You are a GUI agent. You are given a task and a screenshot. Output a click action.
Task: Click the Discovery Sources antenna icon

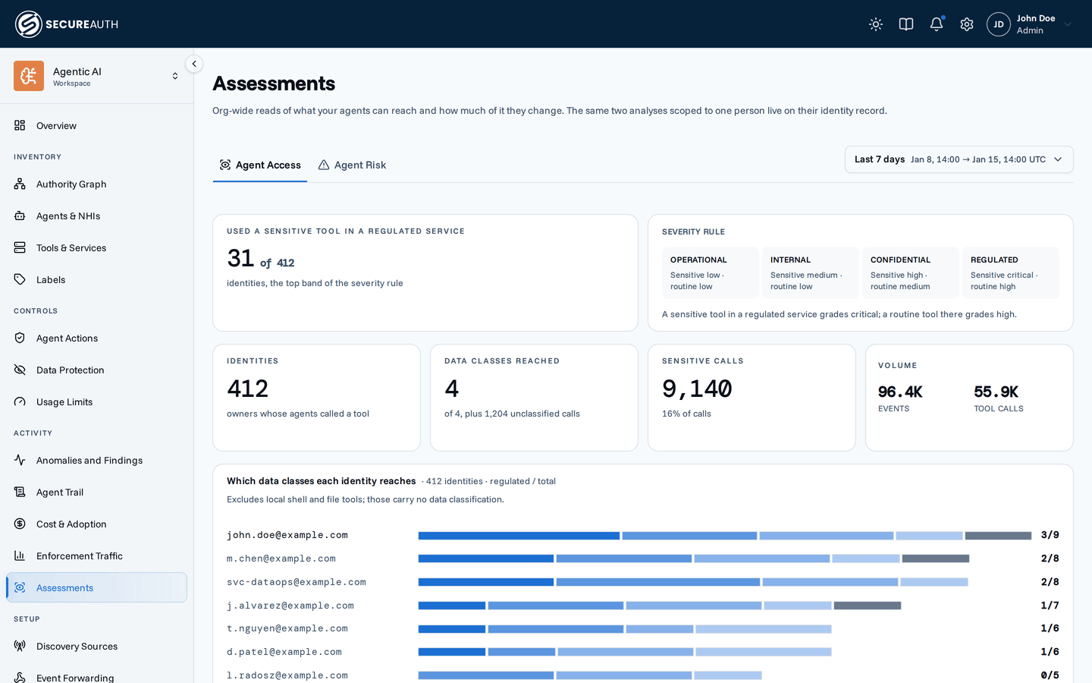tap(20, 646)
